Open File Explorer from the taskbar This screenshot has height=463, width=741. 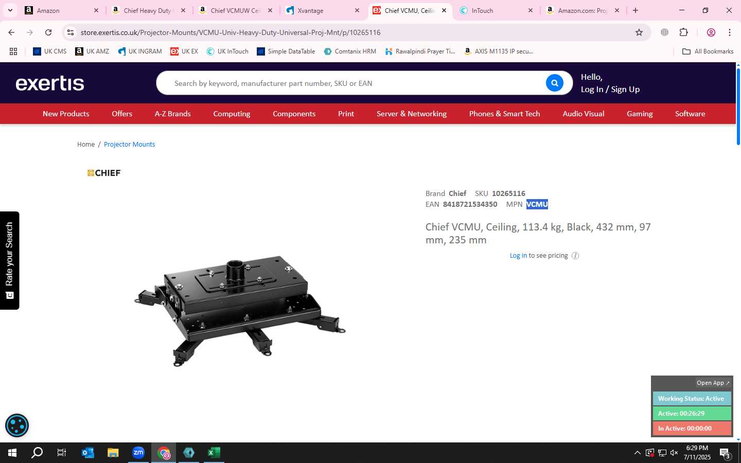[x=113, y=453]
